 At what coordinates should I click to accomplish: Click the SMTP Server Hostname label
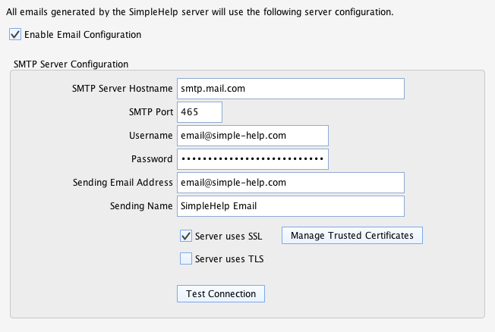[122, 89]
